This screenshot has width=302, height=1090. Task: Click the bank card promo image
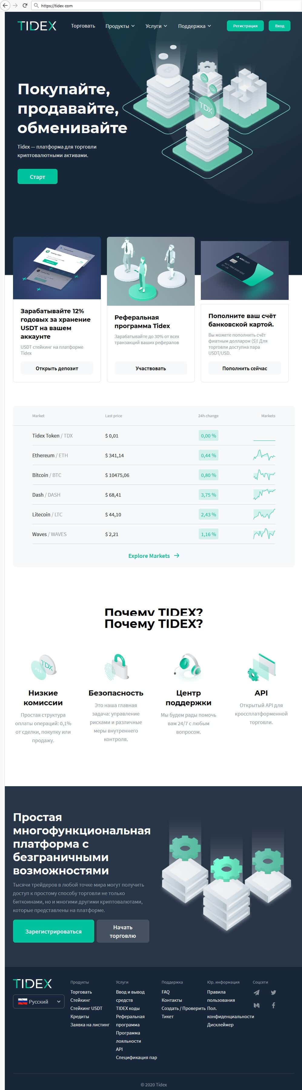(244, 270)
